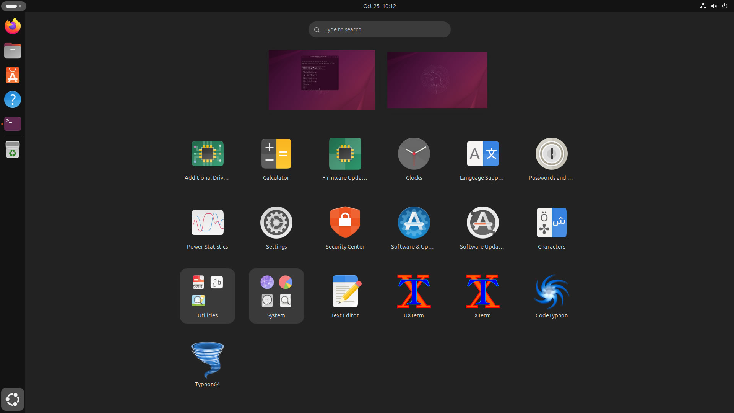734x413 pixels.
Task: Expand the System app folder
Action: click(276, 296)
